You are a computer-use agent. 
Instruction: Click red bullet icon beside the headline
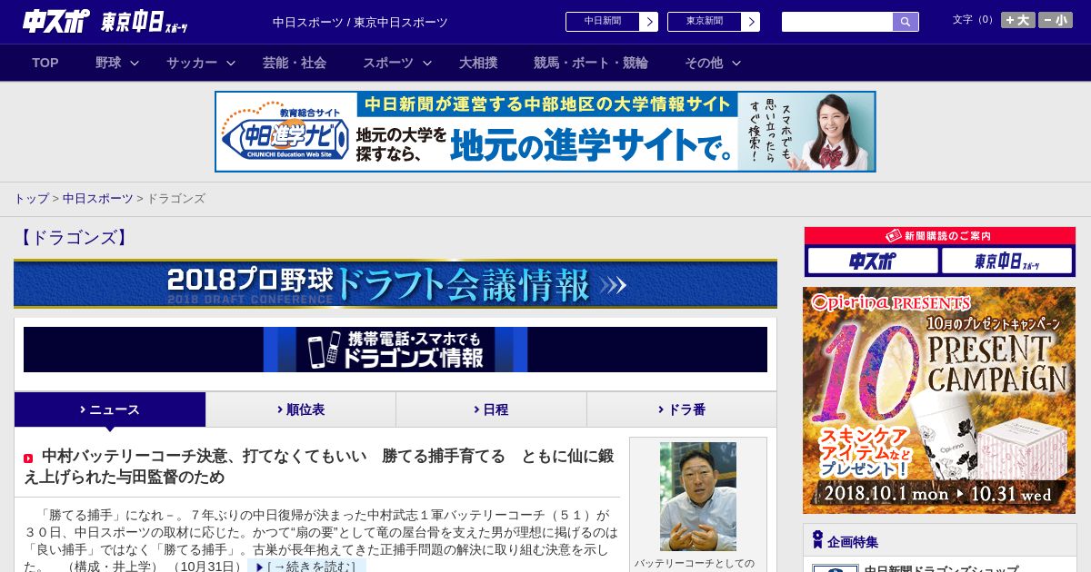28,459
